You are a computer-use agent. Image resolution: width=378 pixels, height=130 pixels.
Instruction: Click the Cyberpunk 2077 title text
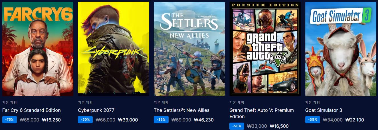pos(96,110)
